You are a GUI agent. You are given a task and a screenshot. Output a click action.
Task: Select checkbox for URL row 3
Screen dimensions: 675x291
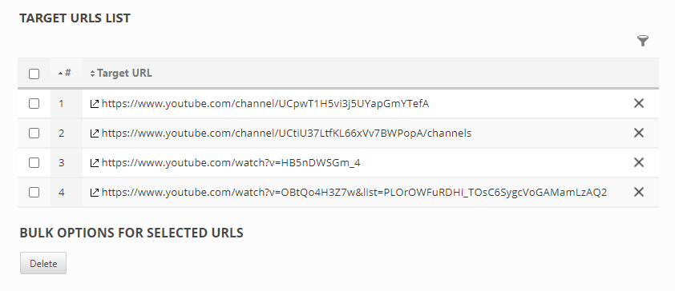coord(34,162)
